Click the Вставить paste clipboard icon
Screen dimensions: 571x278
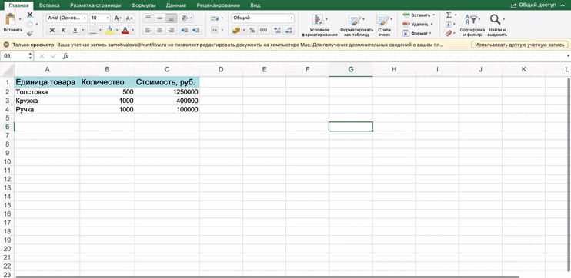click(11, 20)
